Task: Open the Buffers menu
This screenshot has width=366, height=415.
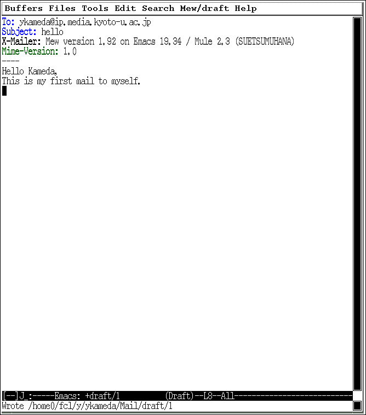Action: [x=24, y=8]
